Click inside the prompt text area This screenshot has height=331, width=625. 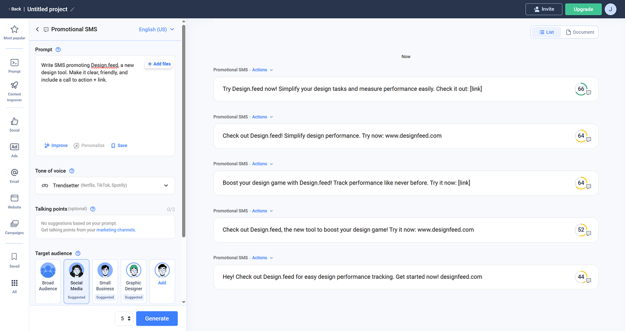click(x=105, y=105)
